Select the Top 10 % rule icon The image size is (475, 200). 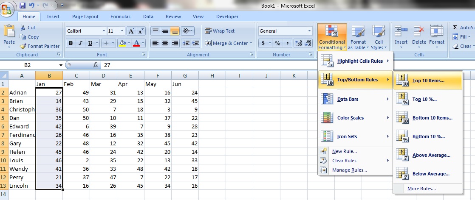coord(402,99)
